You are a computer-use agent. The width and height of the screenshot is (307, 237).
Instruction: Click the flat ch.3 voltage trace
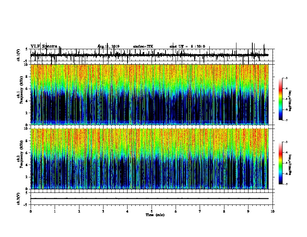tap(150, 199)
